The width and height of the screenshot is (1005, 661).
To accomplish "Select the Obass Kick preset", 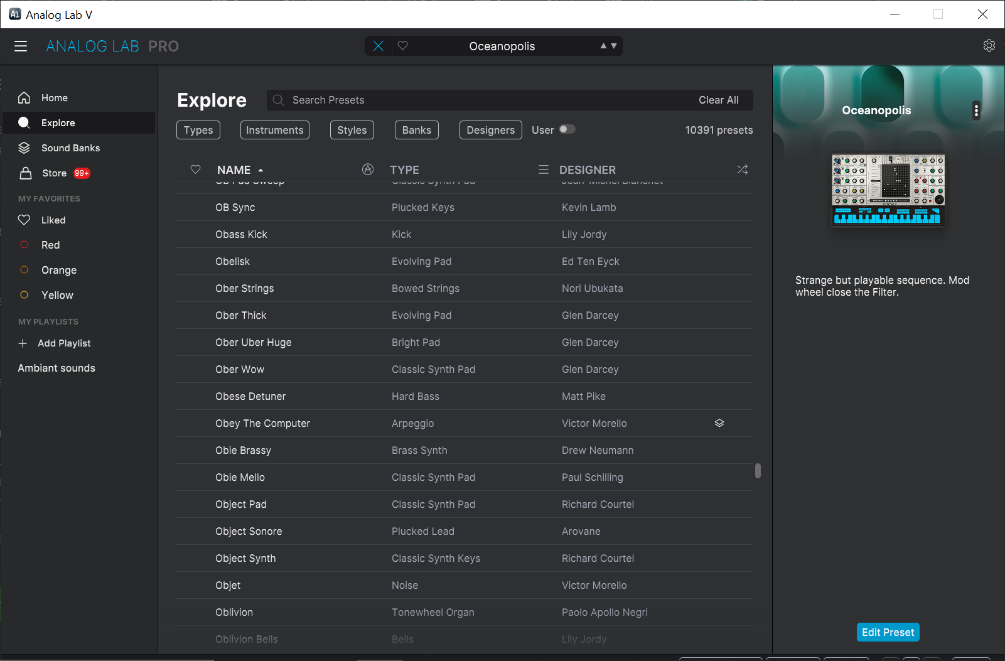I will tap(465, 234).
